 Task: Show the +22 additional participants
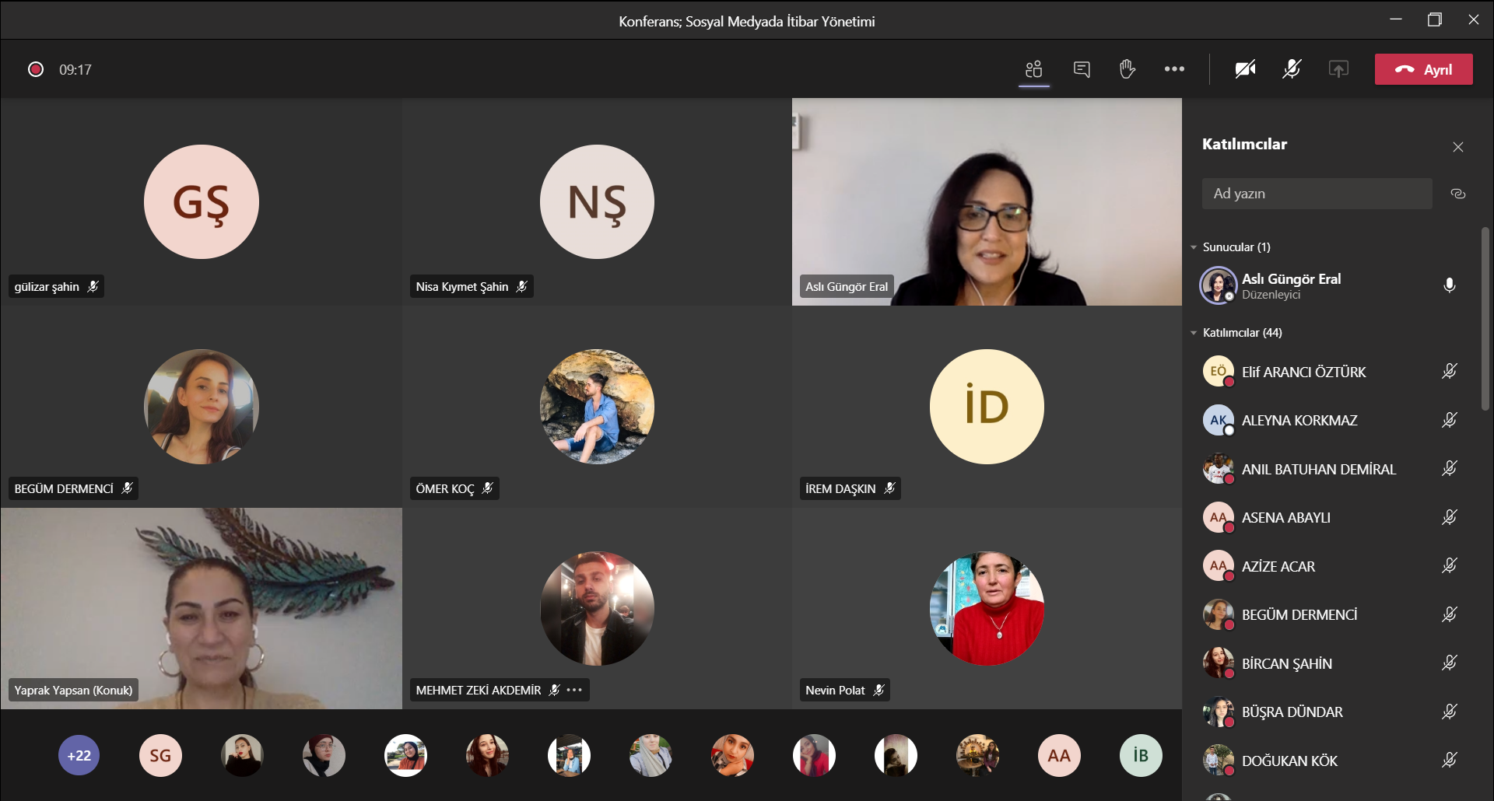click(79, 755)
